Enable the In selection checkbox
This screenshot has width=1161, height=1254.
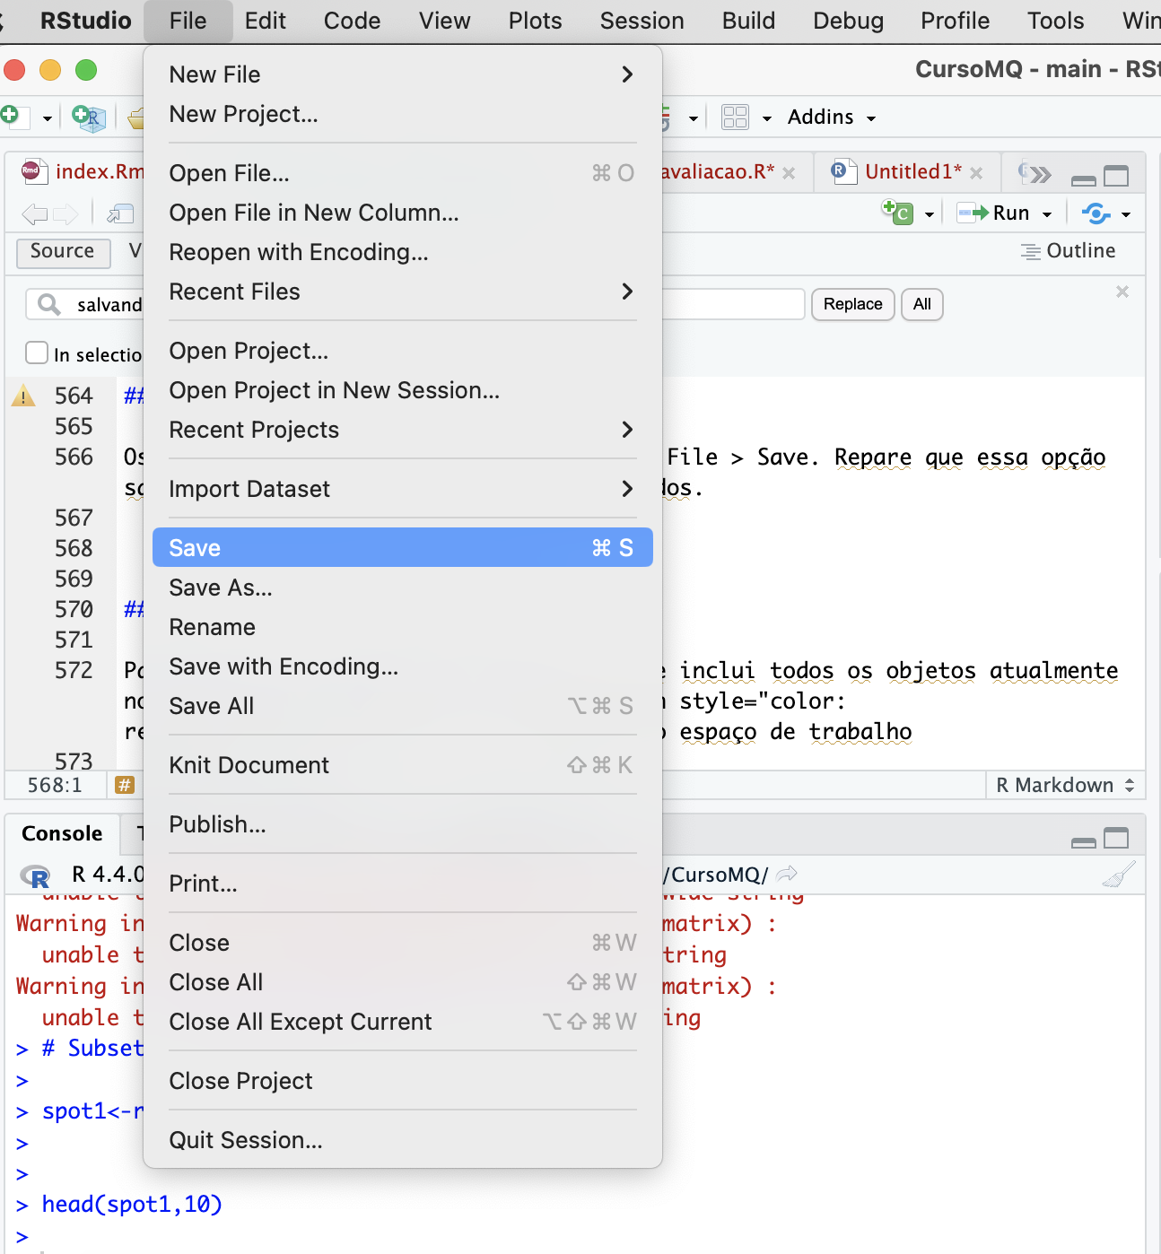tap(37, 353)
